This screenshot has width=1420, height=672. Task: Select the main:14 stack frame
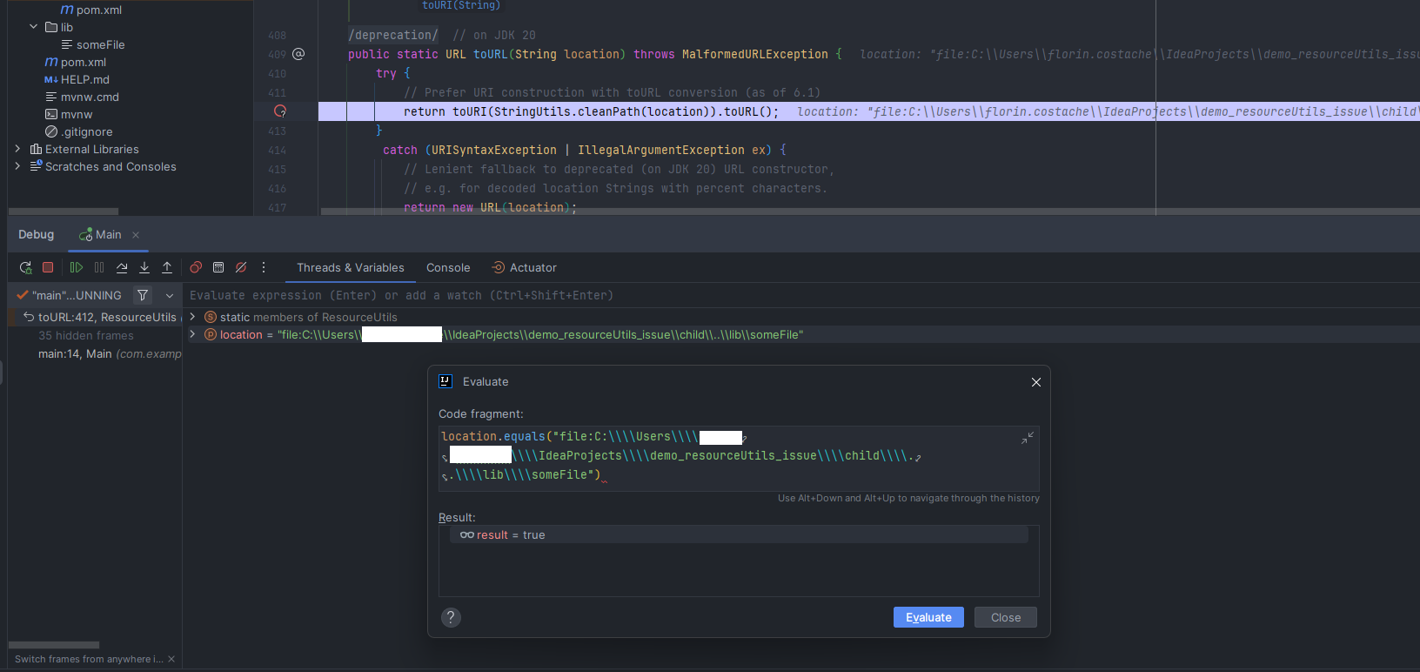point(110,353)
